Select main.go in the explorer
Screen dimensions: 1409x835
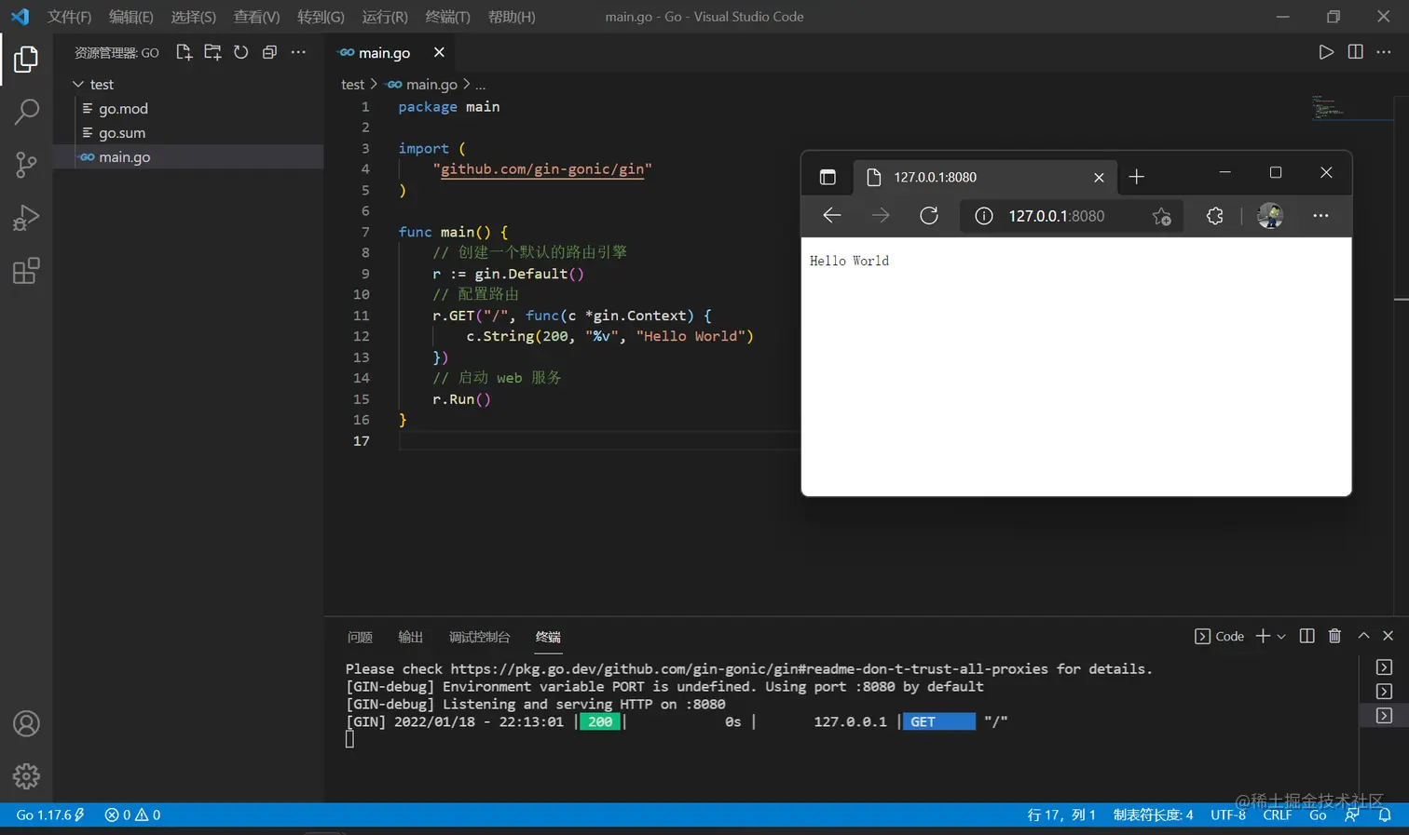pyautogui.click(x=188, y=156)
